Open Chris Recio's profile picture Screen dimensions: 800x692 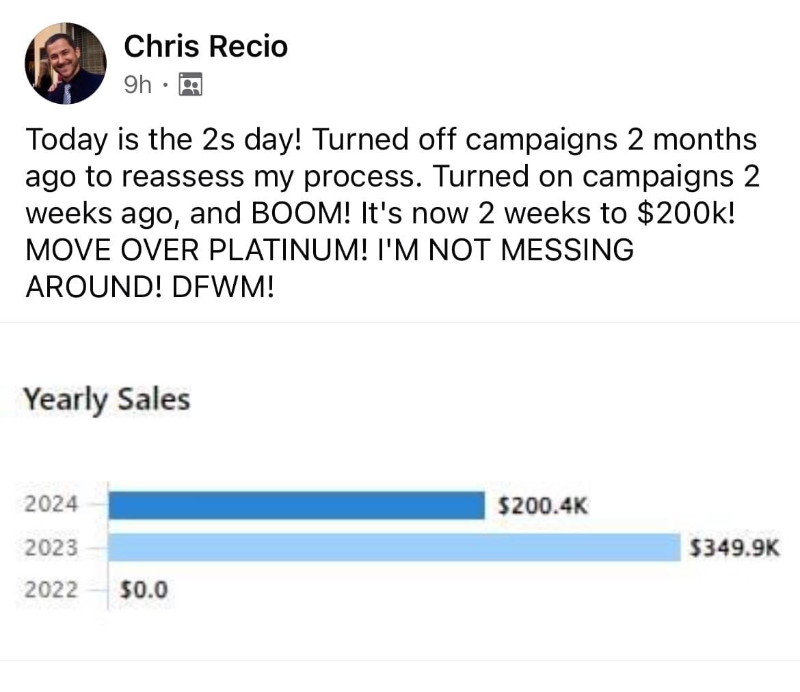66,64
